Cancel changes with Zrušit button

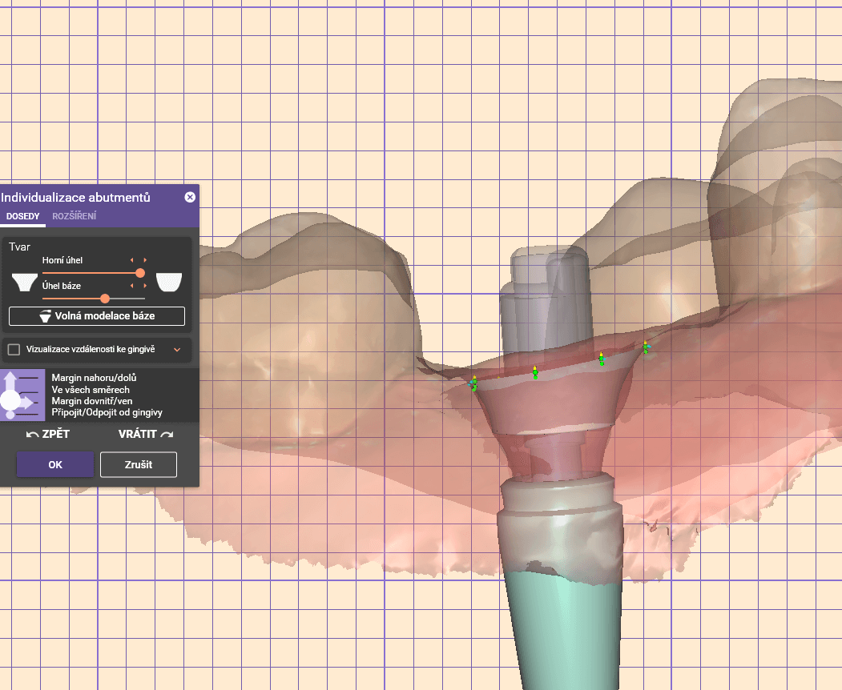point(138,464)
